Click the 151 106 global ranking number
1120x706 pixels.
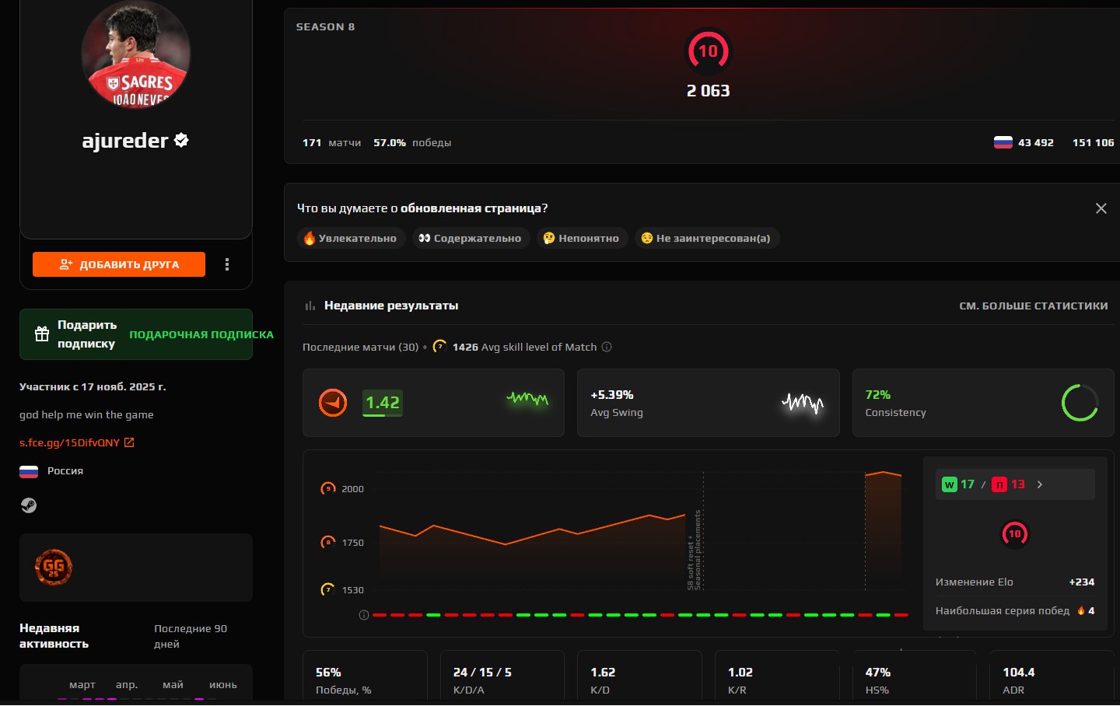(1093, 142)
